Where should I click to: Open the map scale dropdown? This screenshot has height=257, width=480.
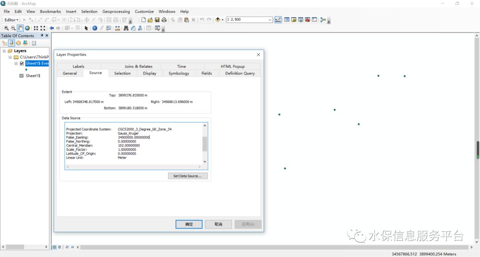point(270,20)
